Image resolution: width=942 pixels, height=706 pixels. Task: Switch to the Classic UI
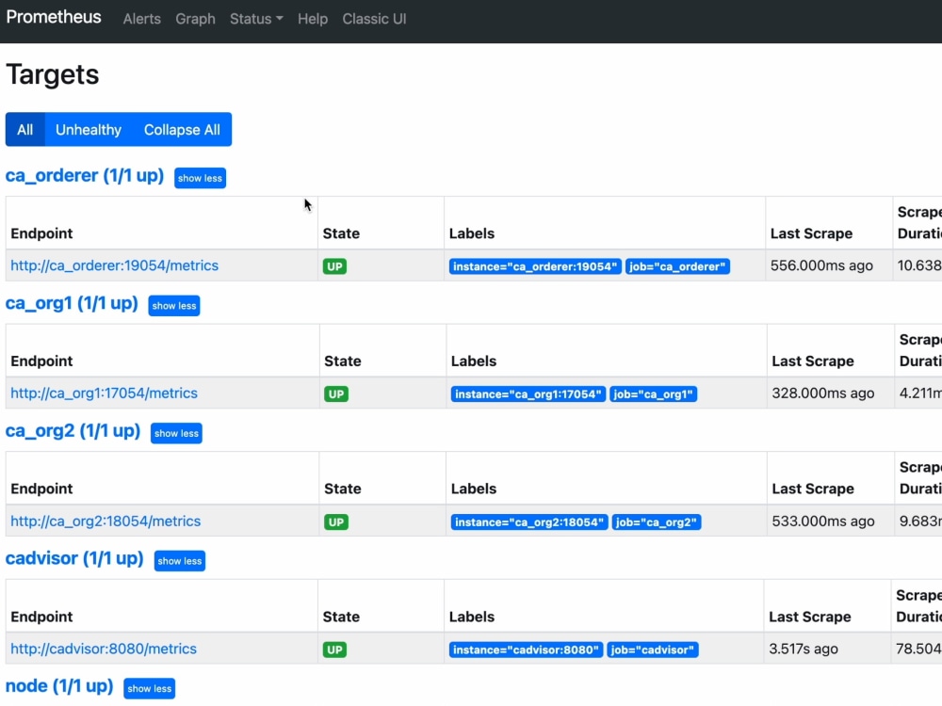[374, 19]
